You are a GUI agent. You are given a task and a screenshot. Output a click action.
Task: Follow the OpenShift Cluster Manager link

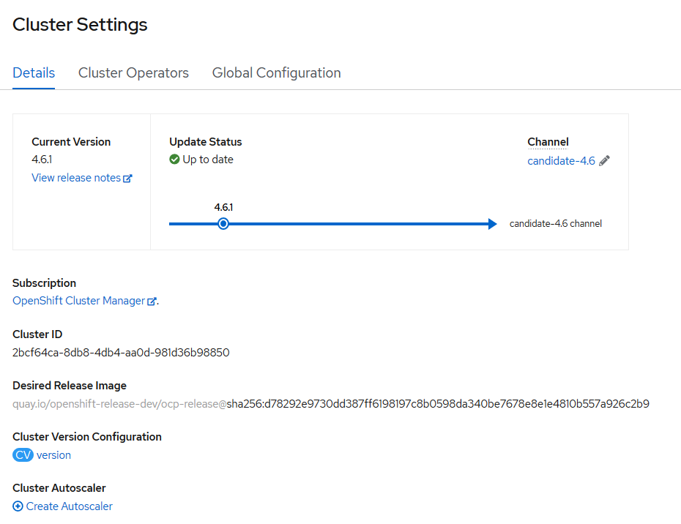coord(78,301)
